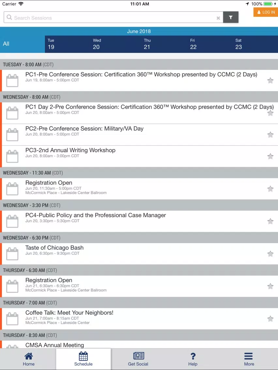Tap the 11:01 AM status bar clock
Image resolution: width=278 pixels, height=370 pixels.
coord(139,4)
